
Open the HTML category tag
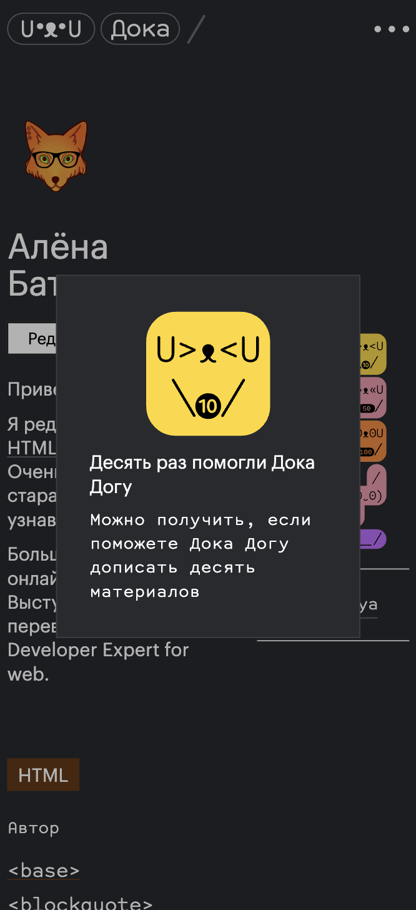tap(43, 775)
